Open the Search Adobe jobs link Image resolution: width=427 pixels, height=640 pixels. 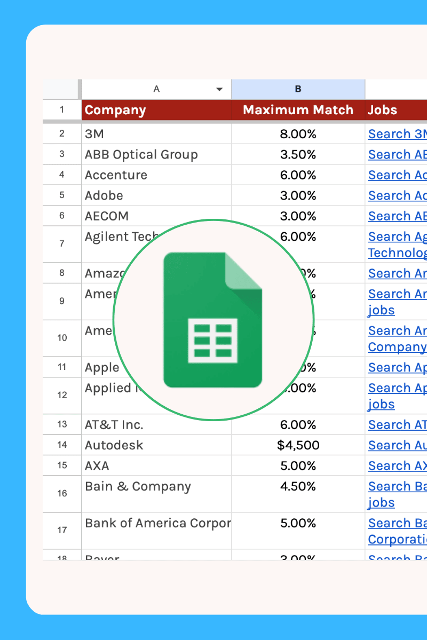coord(397,195)
